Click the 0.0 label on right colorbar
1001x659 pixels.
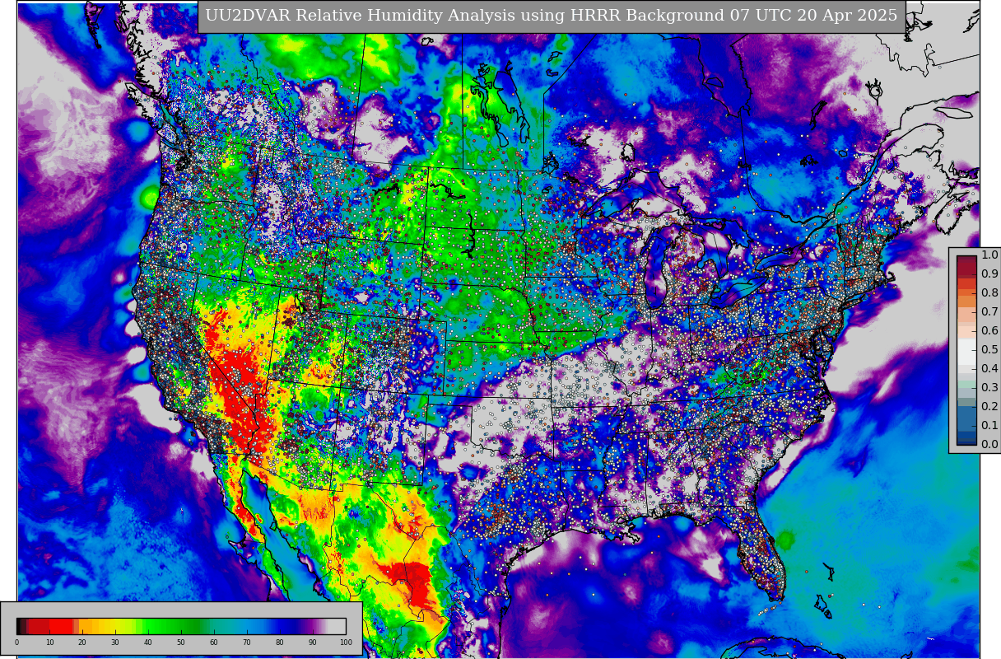pyautogui.click(x=989, y=444)
